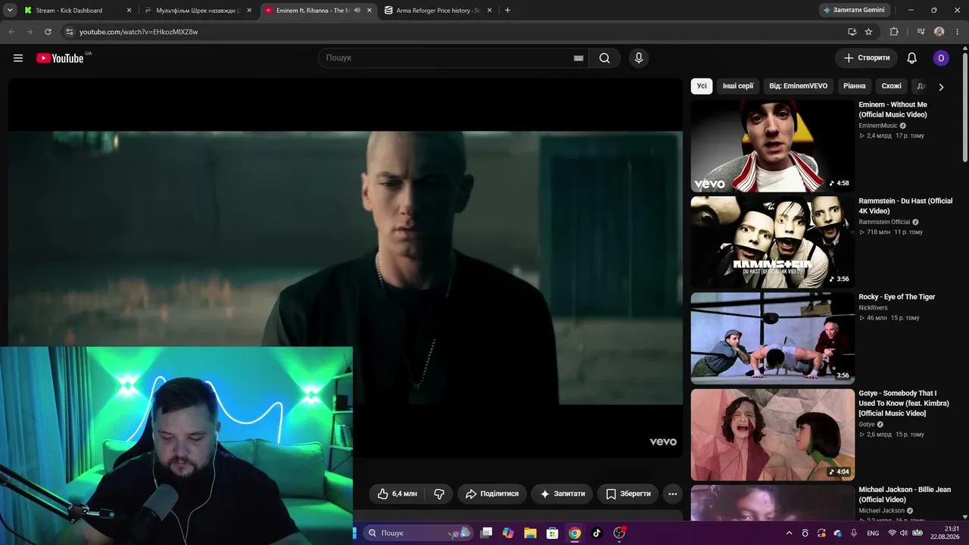This screenshot has height=545, width=969.
Task: Open the OBS icon on the taskbar
Action: coord(619,533)
